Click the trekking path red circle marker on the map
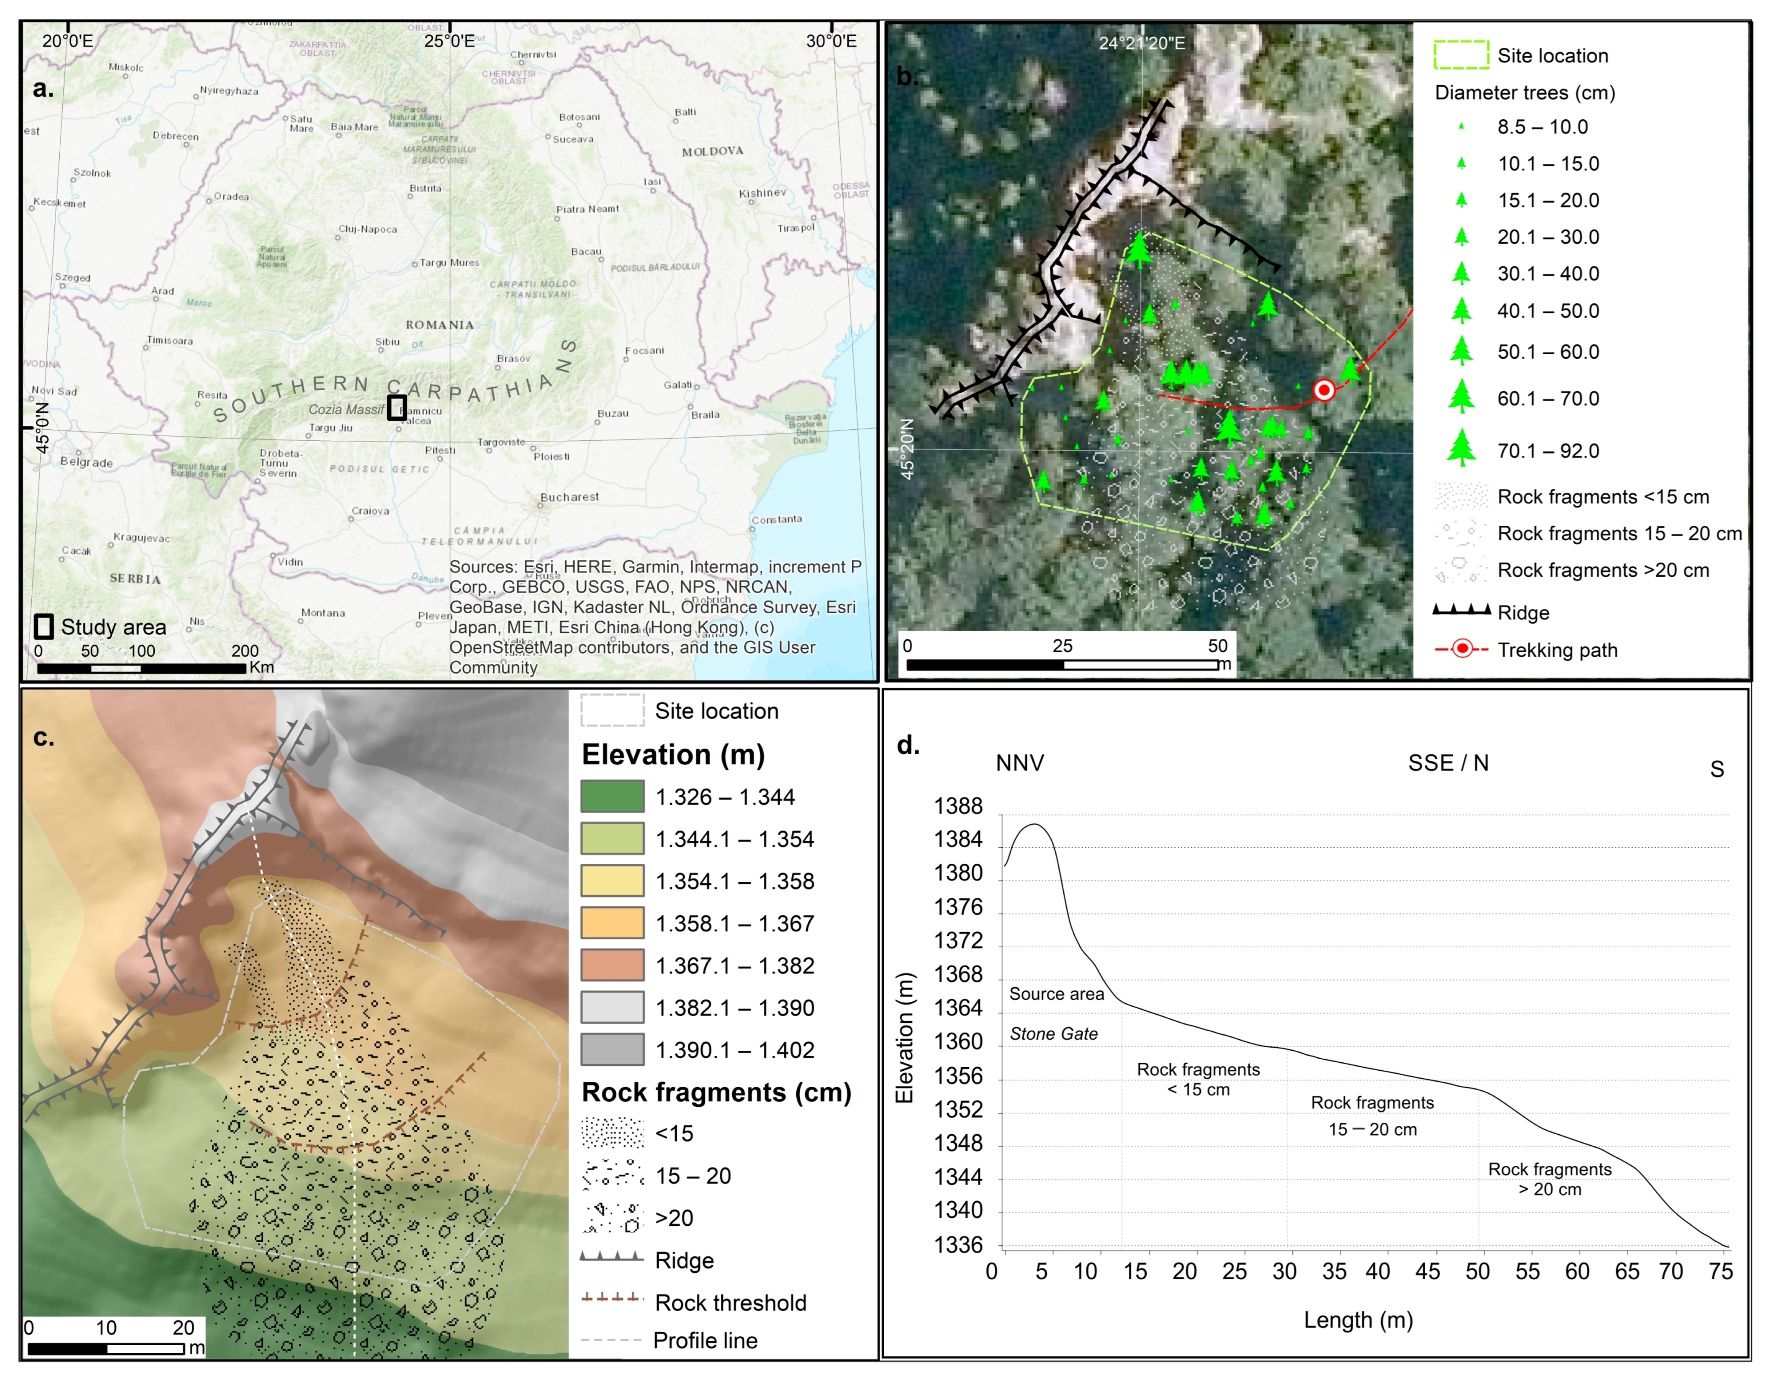 pyautogui.click(x=1323, y=390)
